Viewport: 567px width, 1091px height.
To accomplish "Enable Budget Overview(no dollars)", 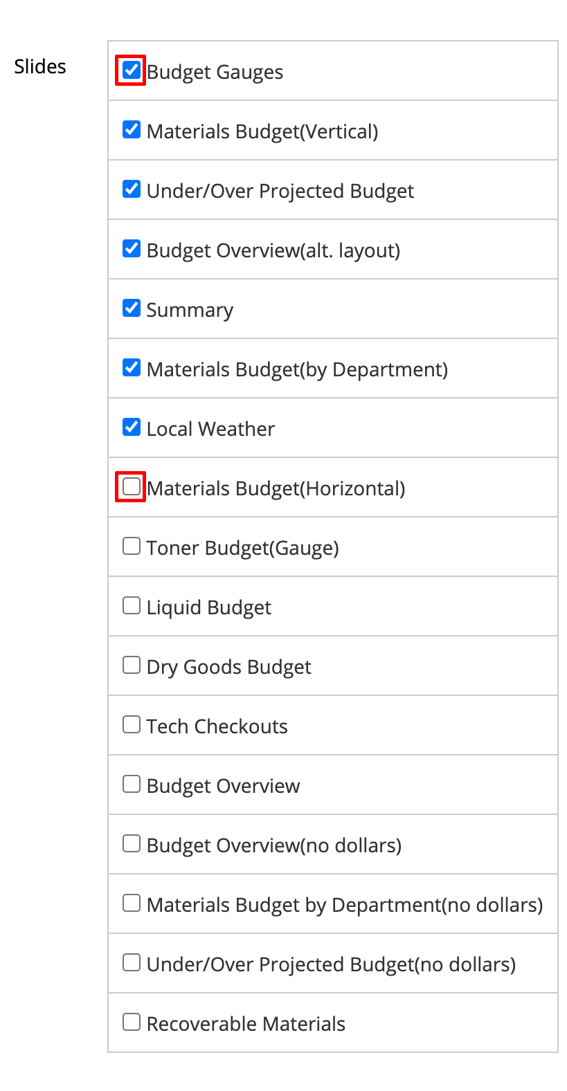I will tap(131, 843).
